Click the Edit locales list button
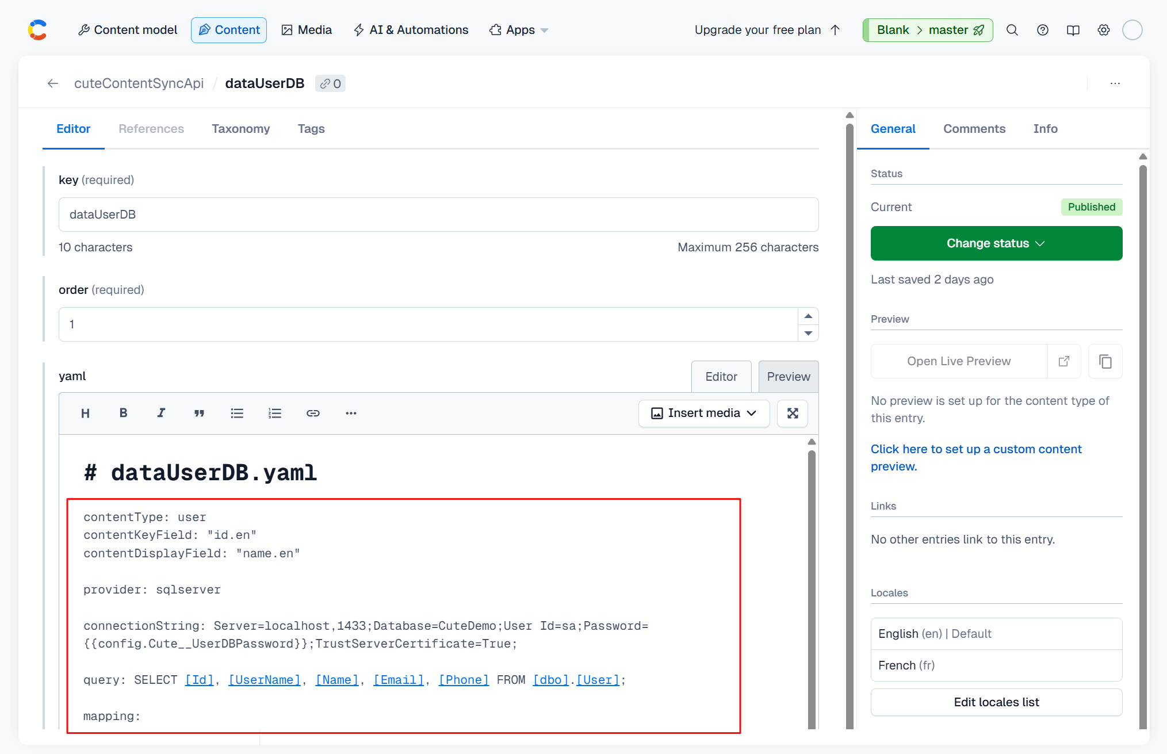 (x=996, y=702)
